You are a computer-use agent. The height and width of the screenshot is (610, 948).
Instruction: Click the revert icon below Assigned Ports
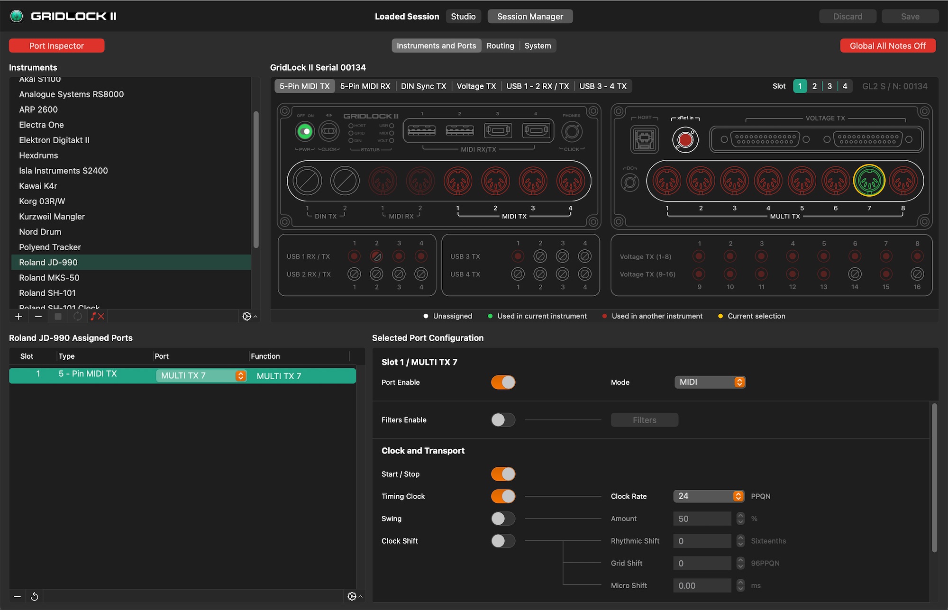[35, 596]
